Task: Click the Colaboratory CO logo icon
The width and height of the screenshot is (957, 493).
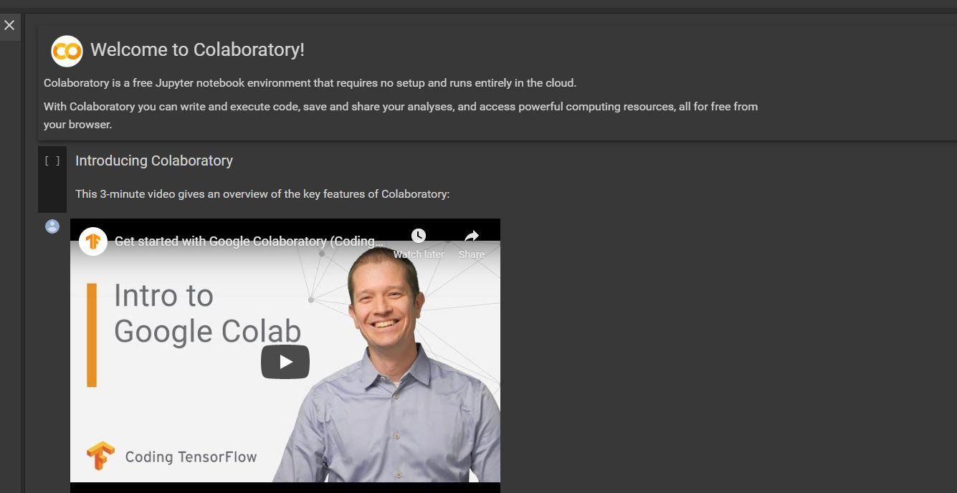Action: pos(66,50)
